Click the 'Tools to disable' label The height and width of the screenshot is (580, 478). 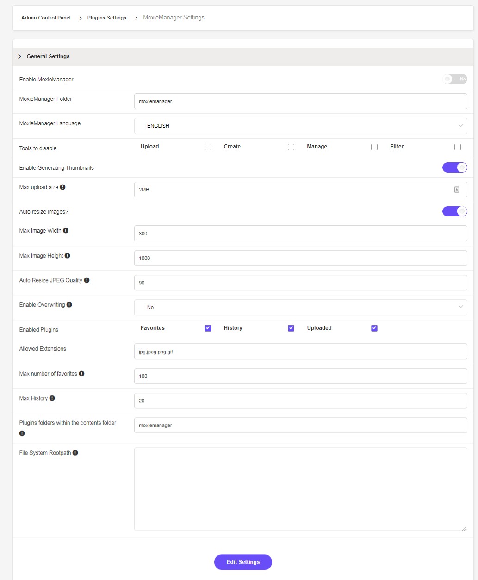38,148
